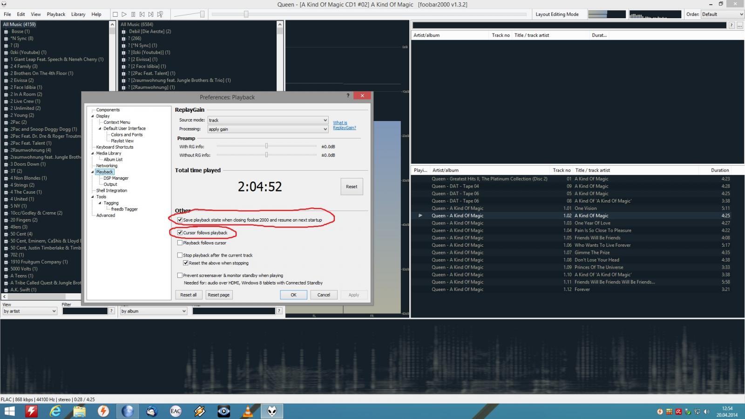This screenshot has height=419, width=745.
Task: Open the Playback menu
Action: pyautogui.click(x=56, y=14)
